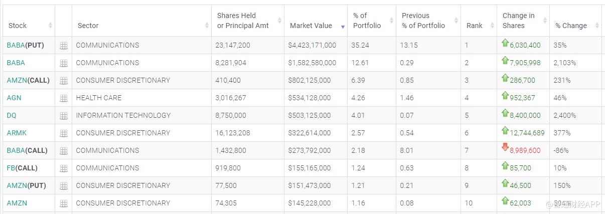Click the red down arrow for BABA(CALL)
The width and height of the screenshot is (605, 214).
(x=505, y=147)
